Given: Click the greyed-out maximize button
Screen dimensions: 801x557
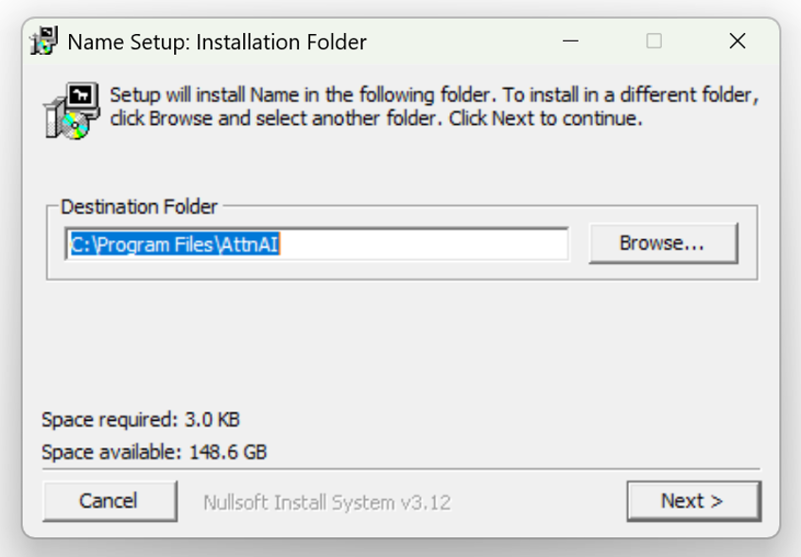Looking at the screenshot, I should point(653,41).
